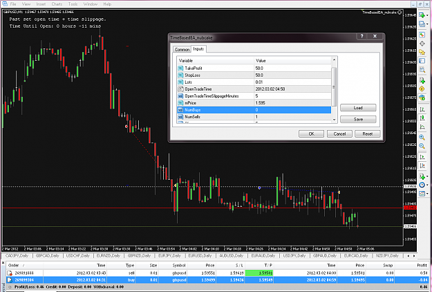Click the inputs list scroll-up arrow
The width and height of the screenshot is (432, 292).
334,60
